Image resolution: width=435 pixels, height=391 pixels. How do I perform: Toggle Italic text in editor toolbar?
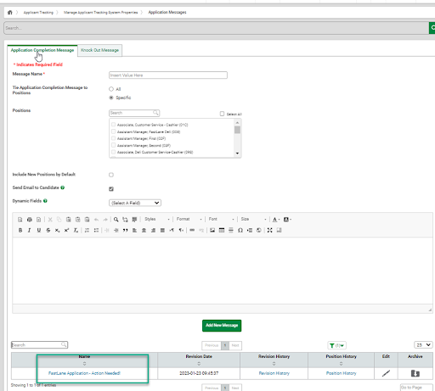pyautogui.click(x=29, y=230)
